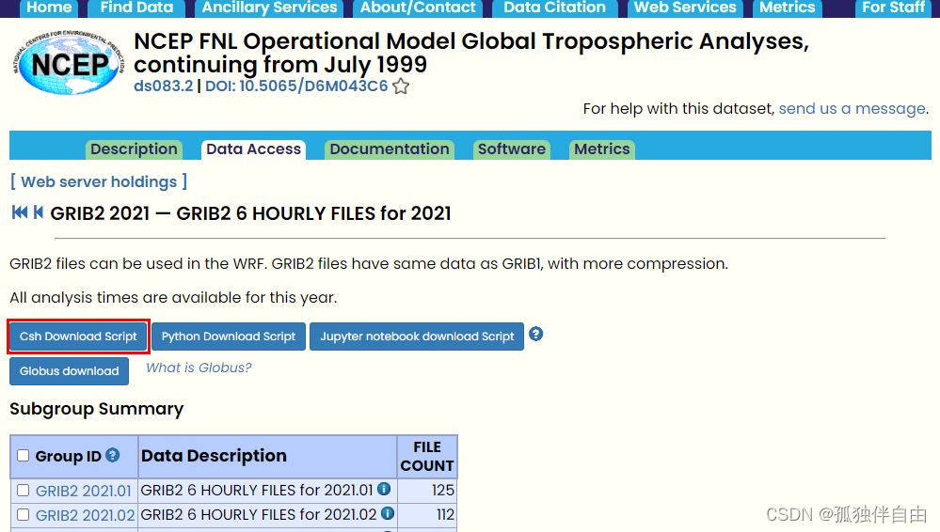This screenshot has height=532, width=940.
Task: Open the Find Data menu
Action: [136, 8]
